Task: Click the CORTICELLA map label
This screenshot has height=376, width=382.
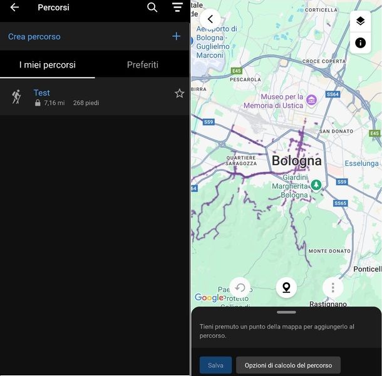Action: click(x=321, y=10)
